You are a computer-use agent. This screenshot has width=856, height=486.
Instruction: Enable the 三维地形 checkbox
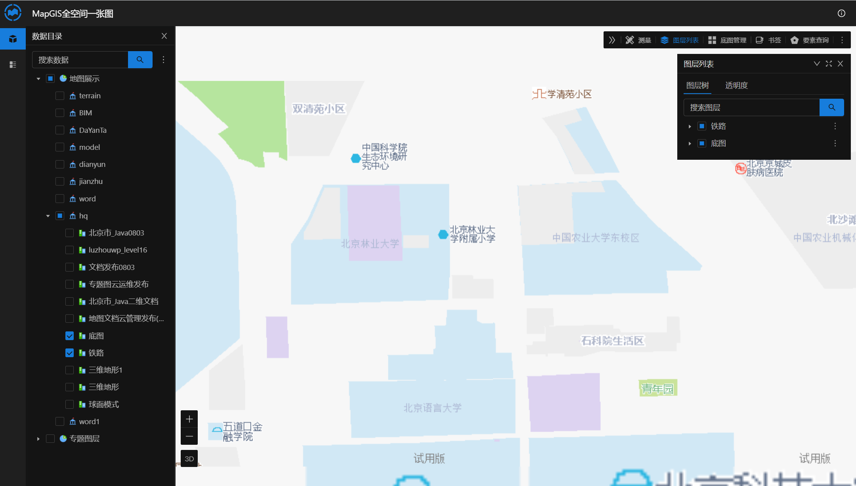[69, 387]
